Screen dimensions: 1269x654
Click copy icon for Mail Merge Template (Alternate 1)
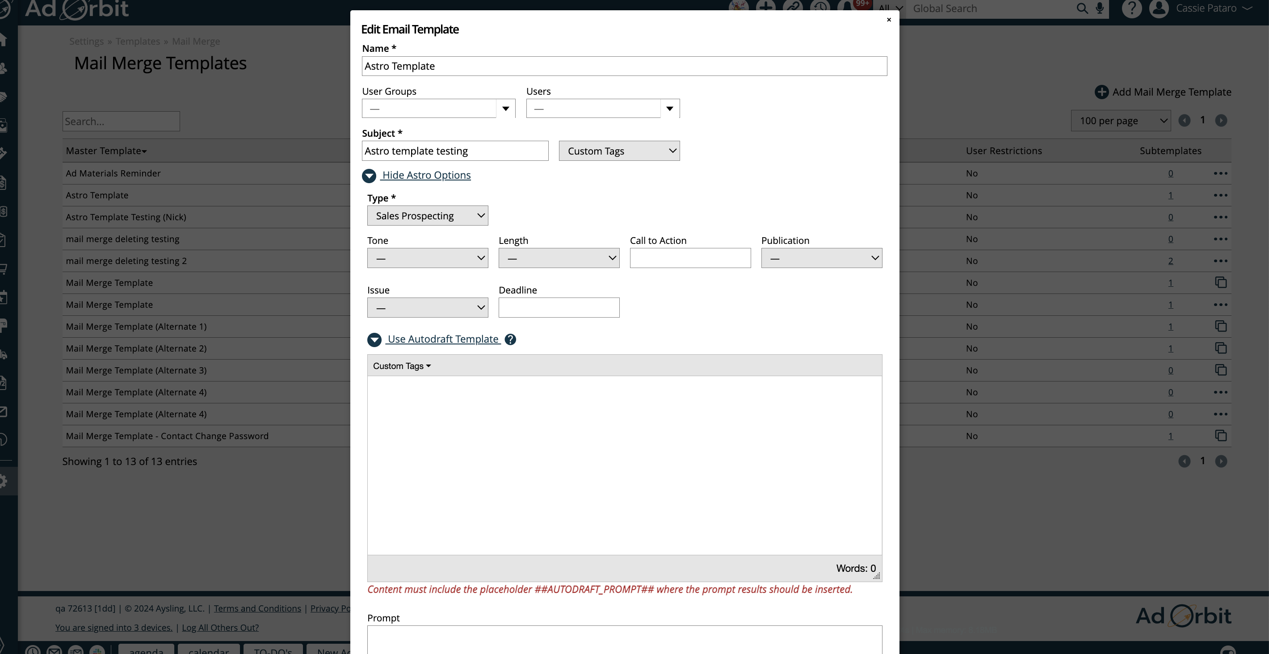click(x=1220, y=327)
